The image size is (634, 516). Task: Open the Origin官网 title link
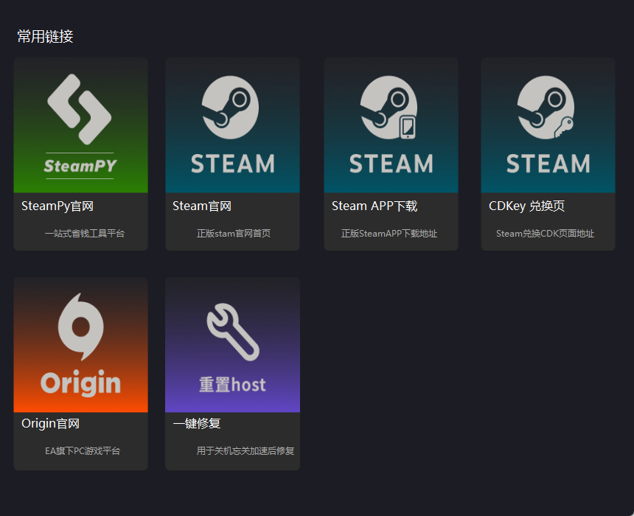pos(51,423)
